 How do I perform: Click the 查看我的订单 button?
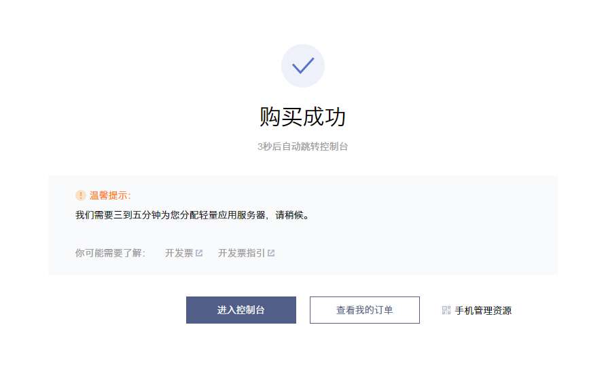tap(365, 310)
